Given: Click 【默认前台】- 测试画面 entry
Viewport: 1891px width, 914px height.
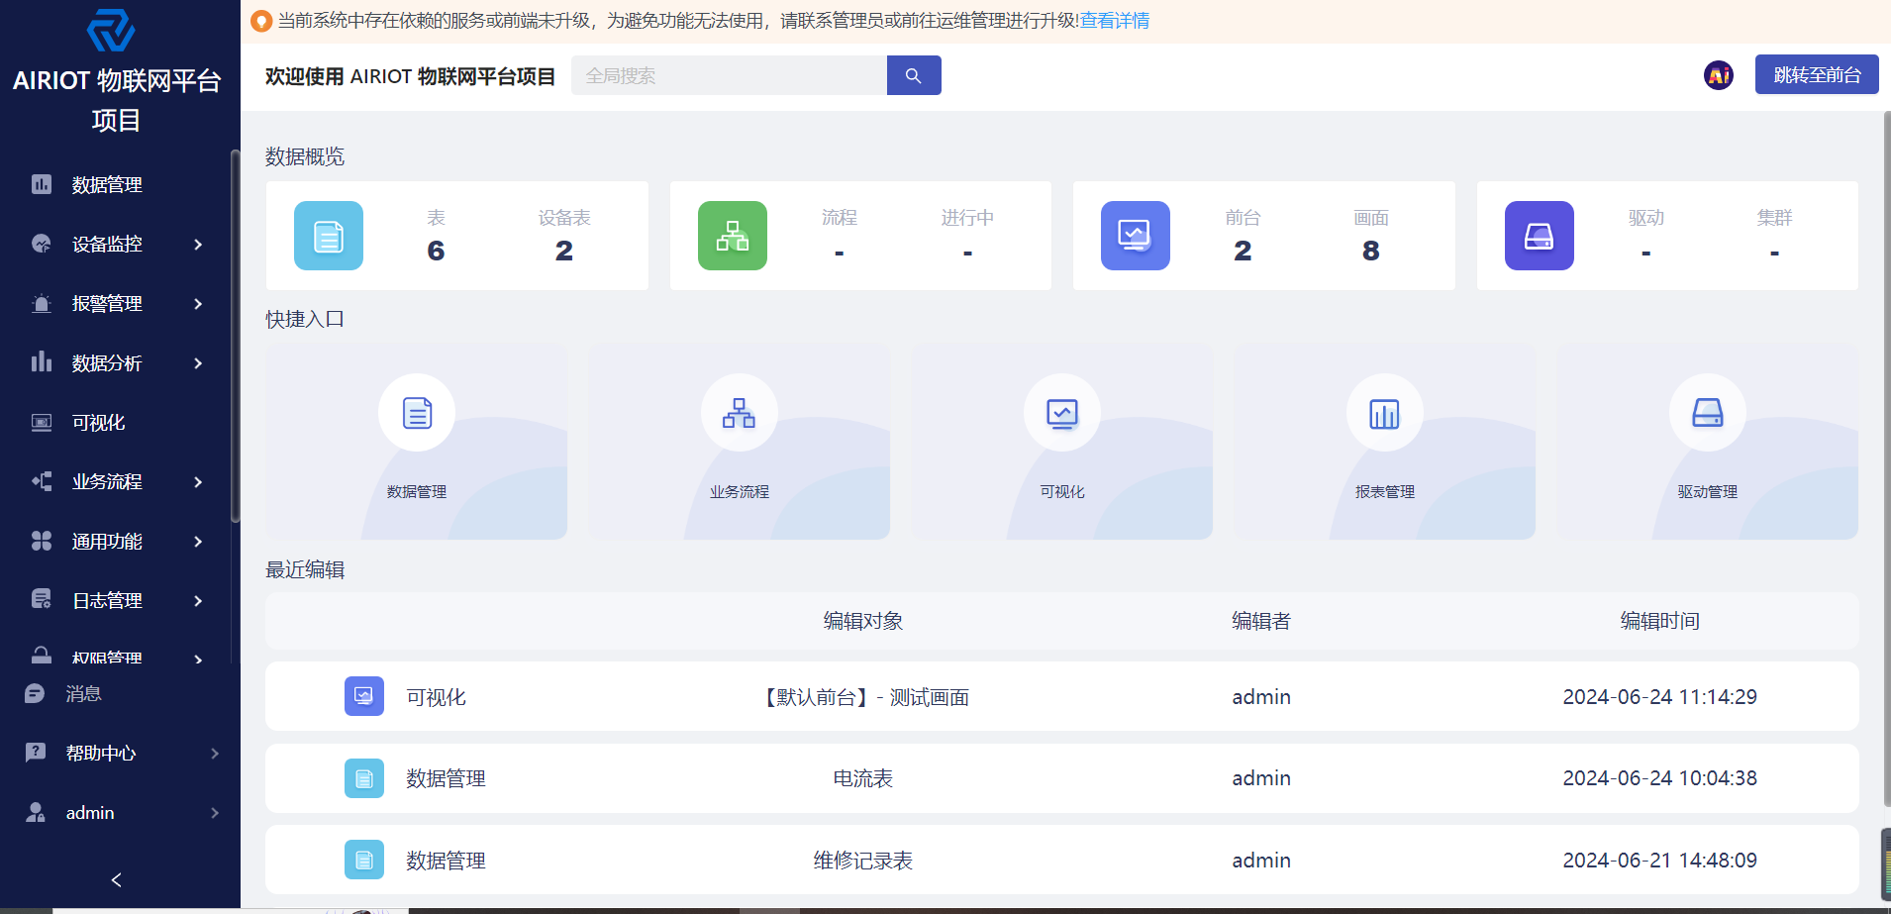Looking at the screenshot, I should 863,697.
